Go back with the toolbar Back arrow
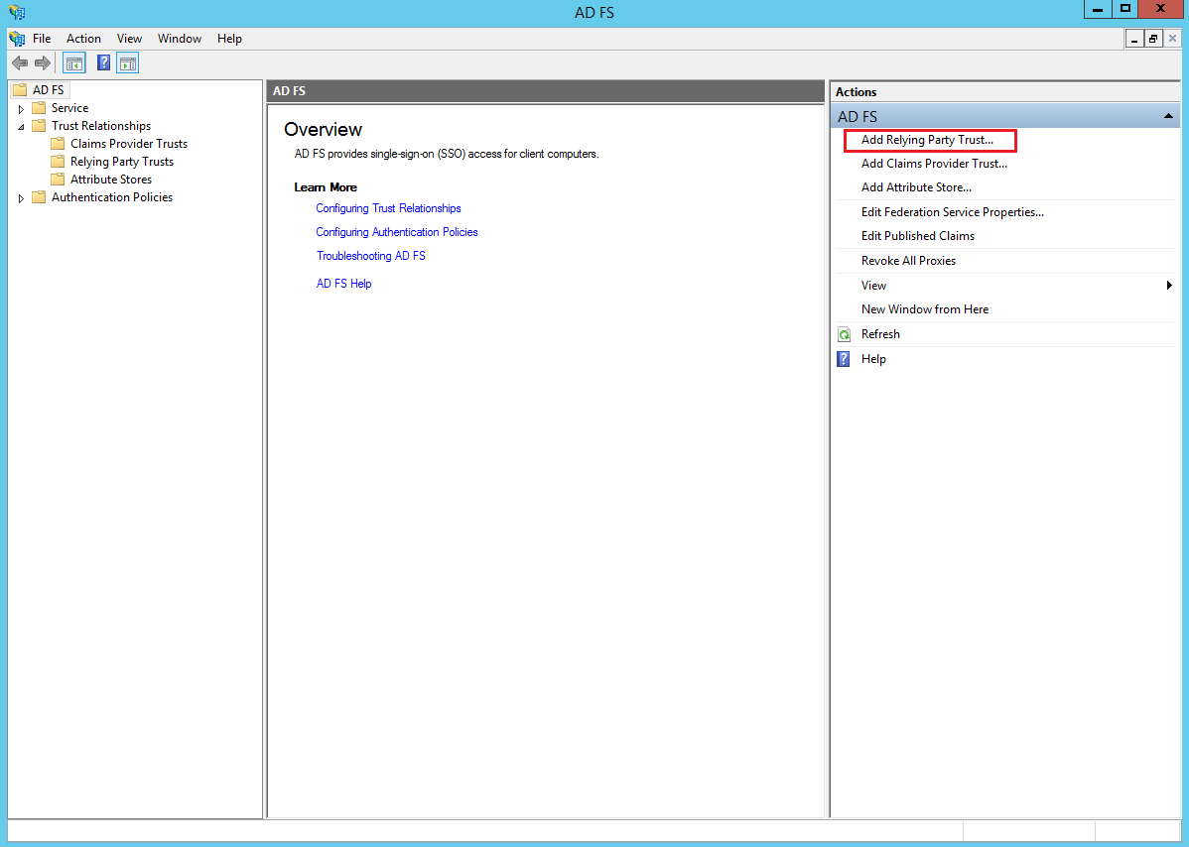 coord(20,62)
